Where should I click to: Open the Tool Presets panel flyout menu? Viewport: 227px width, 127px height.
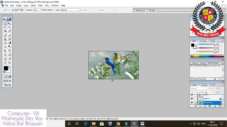click(223, 63)
